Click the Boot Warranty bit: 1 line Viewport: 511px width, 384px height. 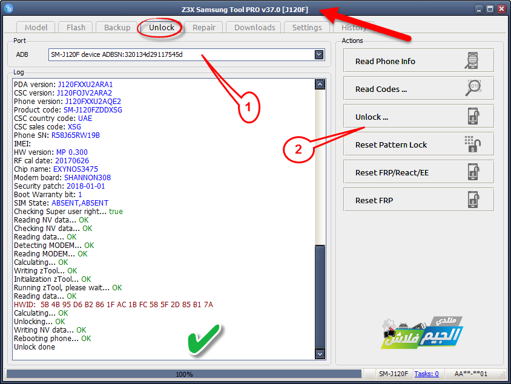pyautogui.click(x=48, y=195)
